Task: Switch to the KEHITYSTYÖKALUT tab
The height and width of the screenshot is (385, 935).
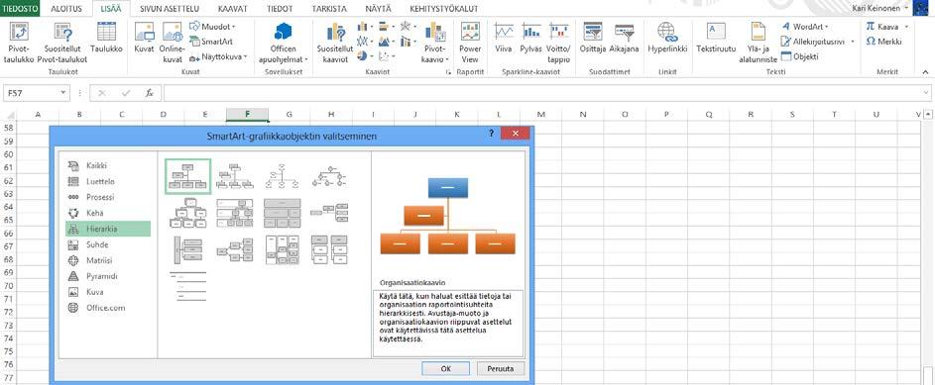Action: pyautogui.click(x=443, y=9)
